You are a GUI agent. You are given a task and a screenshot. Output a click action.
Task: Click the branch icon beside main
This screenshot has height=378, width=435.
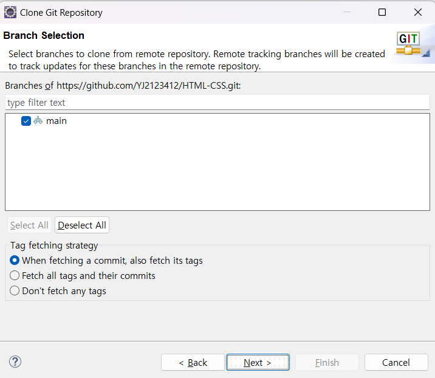[38, 121]
